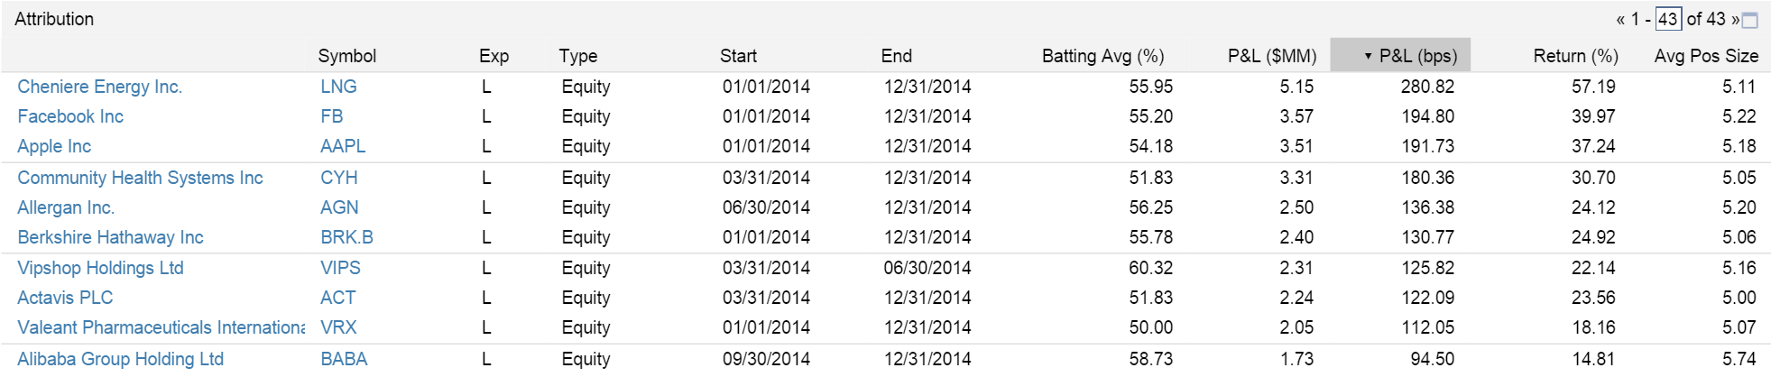
Task: Open the Cheniere Energy Inc. link
Action: (x=99, y=87)
